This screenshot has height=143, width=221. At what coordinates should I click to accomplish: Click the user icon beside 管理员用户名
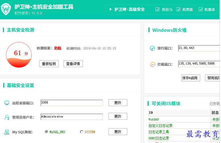coord(7,117)
